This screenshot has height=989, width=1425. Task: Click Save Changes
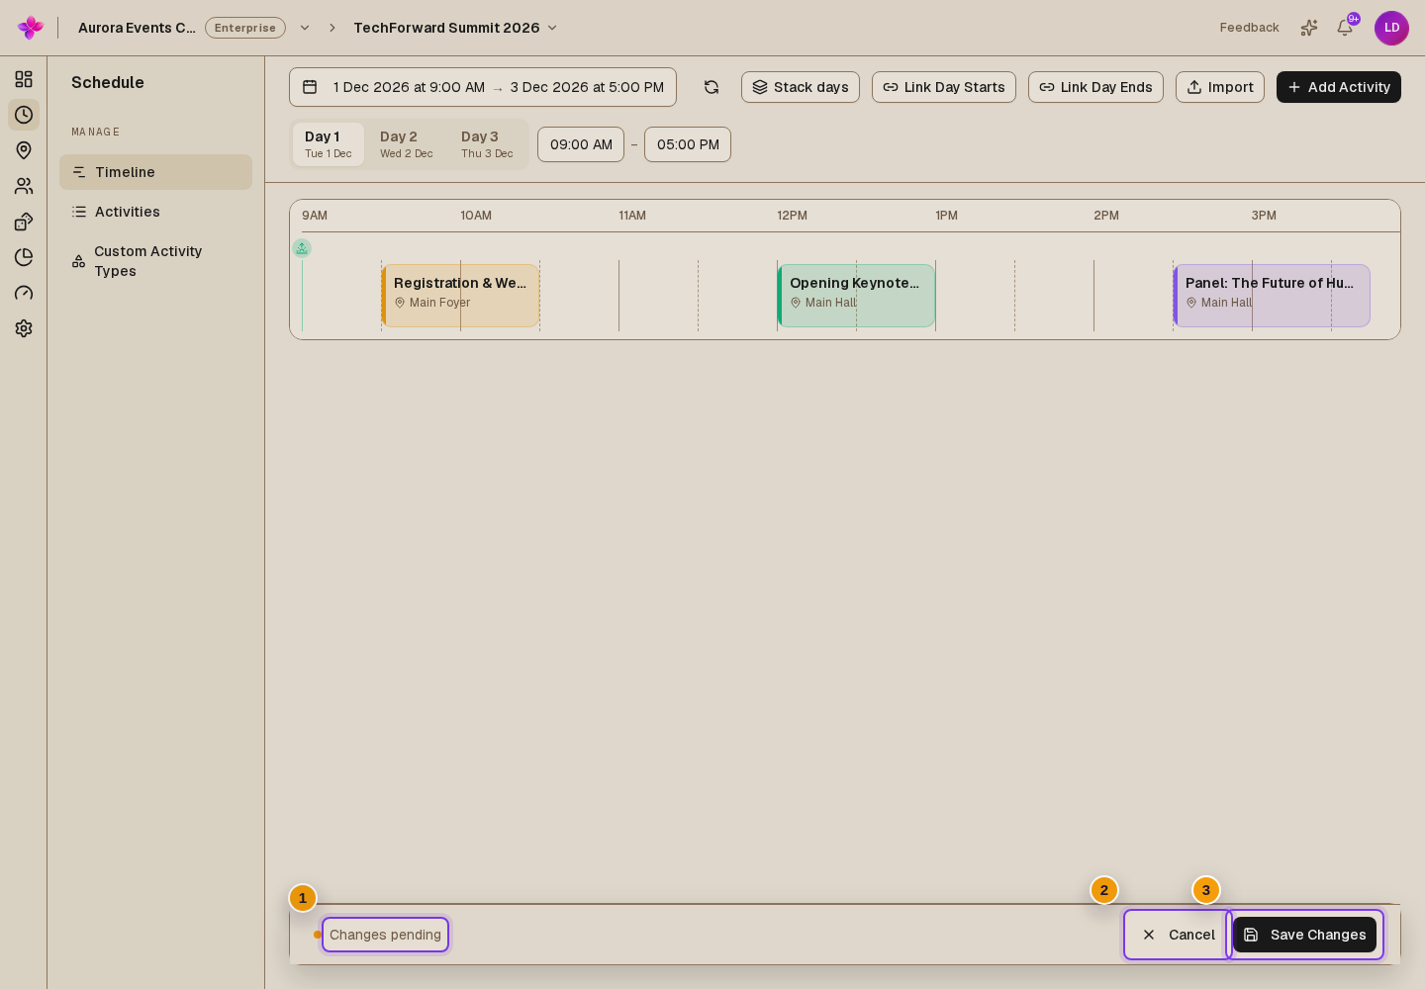(x=1304, y=935)
